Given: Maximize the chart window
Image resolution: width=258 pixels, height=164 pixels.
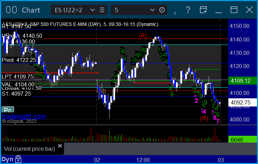Looking at the screenshot, I should [x=234, y=10].
